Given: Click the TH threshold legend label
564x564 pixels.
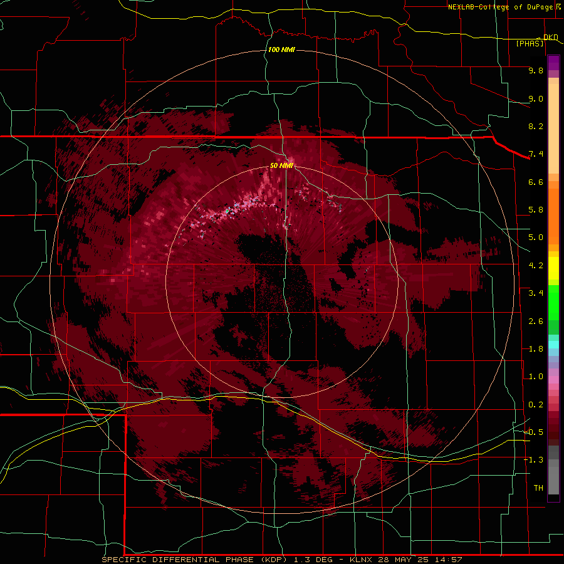Looking at the screenshot, I should (x=538, y=488).
